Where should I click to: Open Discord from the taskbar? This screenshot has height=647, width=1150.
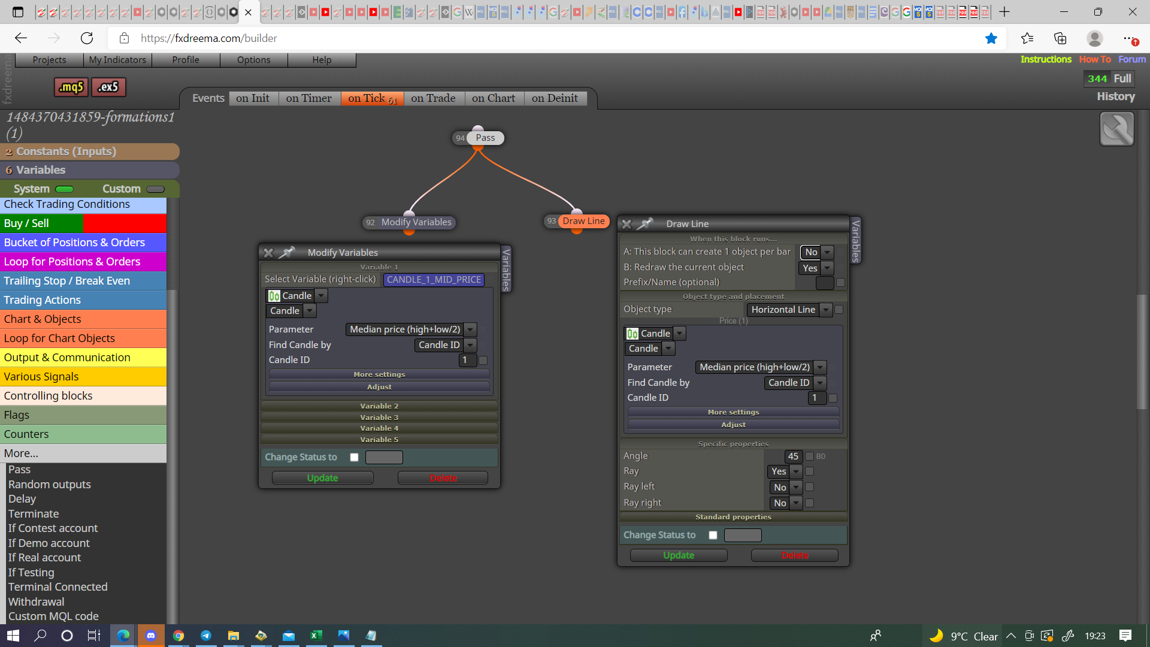[x=151, y=636]
